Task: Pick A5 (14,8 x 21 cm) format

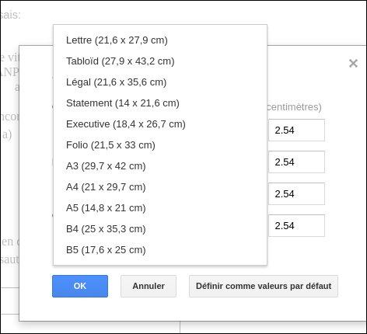Action: click(x=160, y=208)
